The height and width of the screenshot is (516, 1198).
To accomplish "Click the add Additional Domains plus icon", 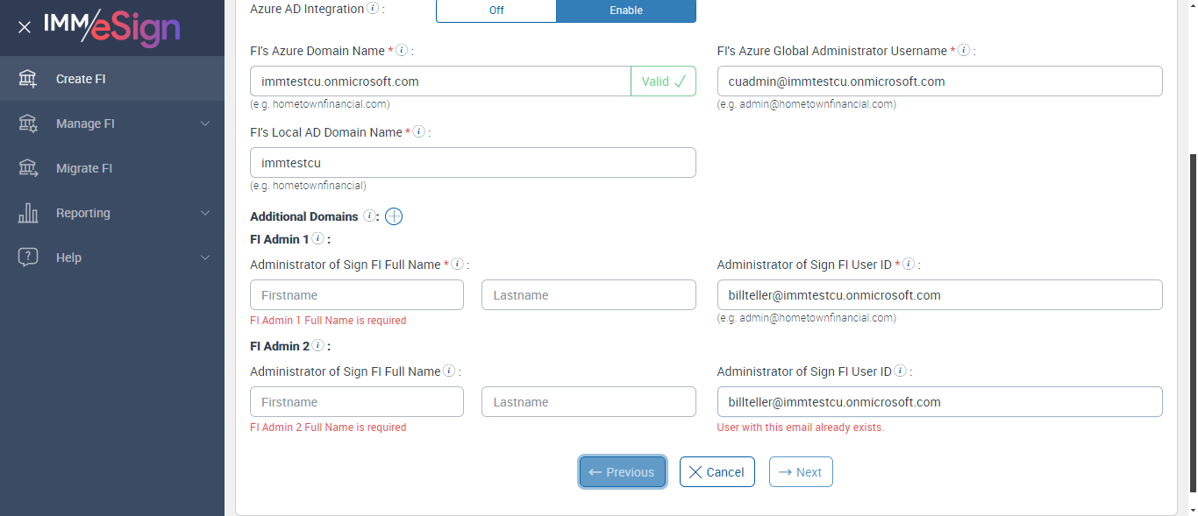I will click(394, 216).
